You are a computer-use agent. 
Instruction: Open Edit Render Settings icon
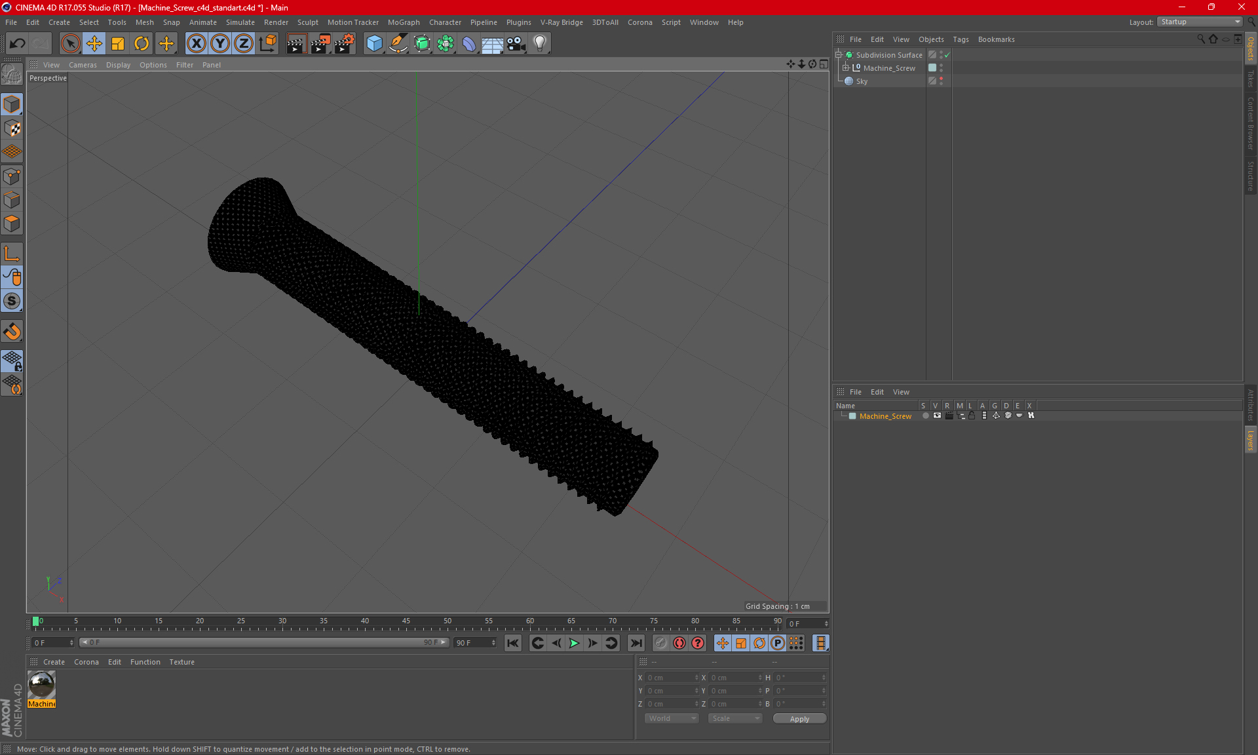[345, 43]
